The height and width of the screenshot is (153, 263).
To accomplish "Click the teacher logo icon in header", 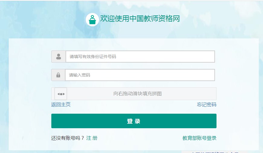I will 92,20.
